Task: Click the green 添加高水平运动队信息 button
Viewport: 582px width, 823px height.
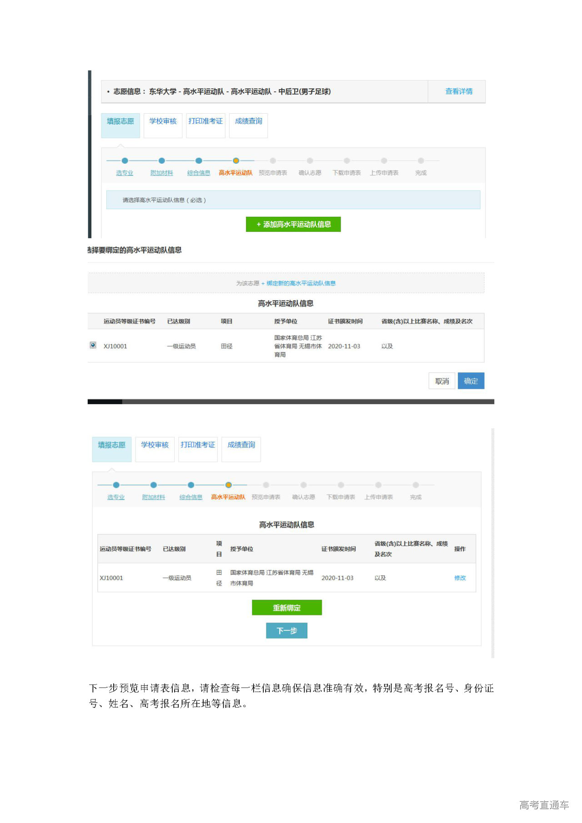Action: point(293,224)
